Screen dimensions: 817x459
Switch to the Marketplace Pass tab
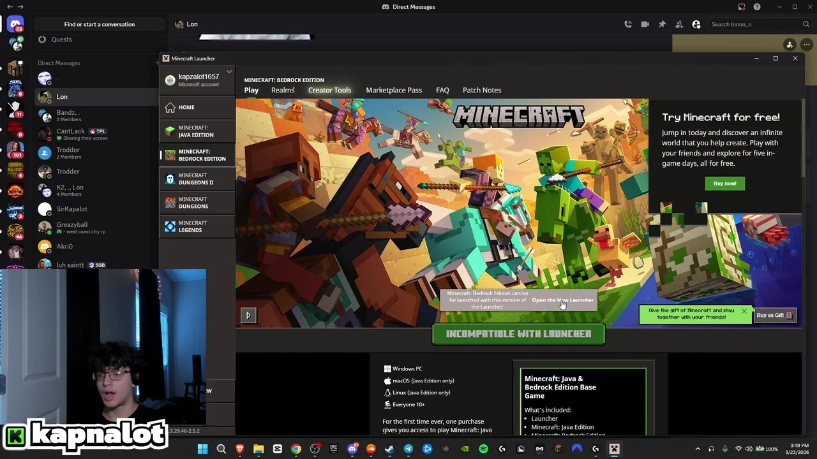pos(394,90)
